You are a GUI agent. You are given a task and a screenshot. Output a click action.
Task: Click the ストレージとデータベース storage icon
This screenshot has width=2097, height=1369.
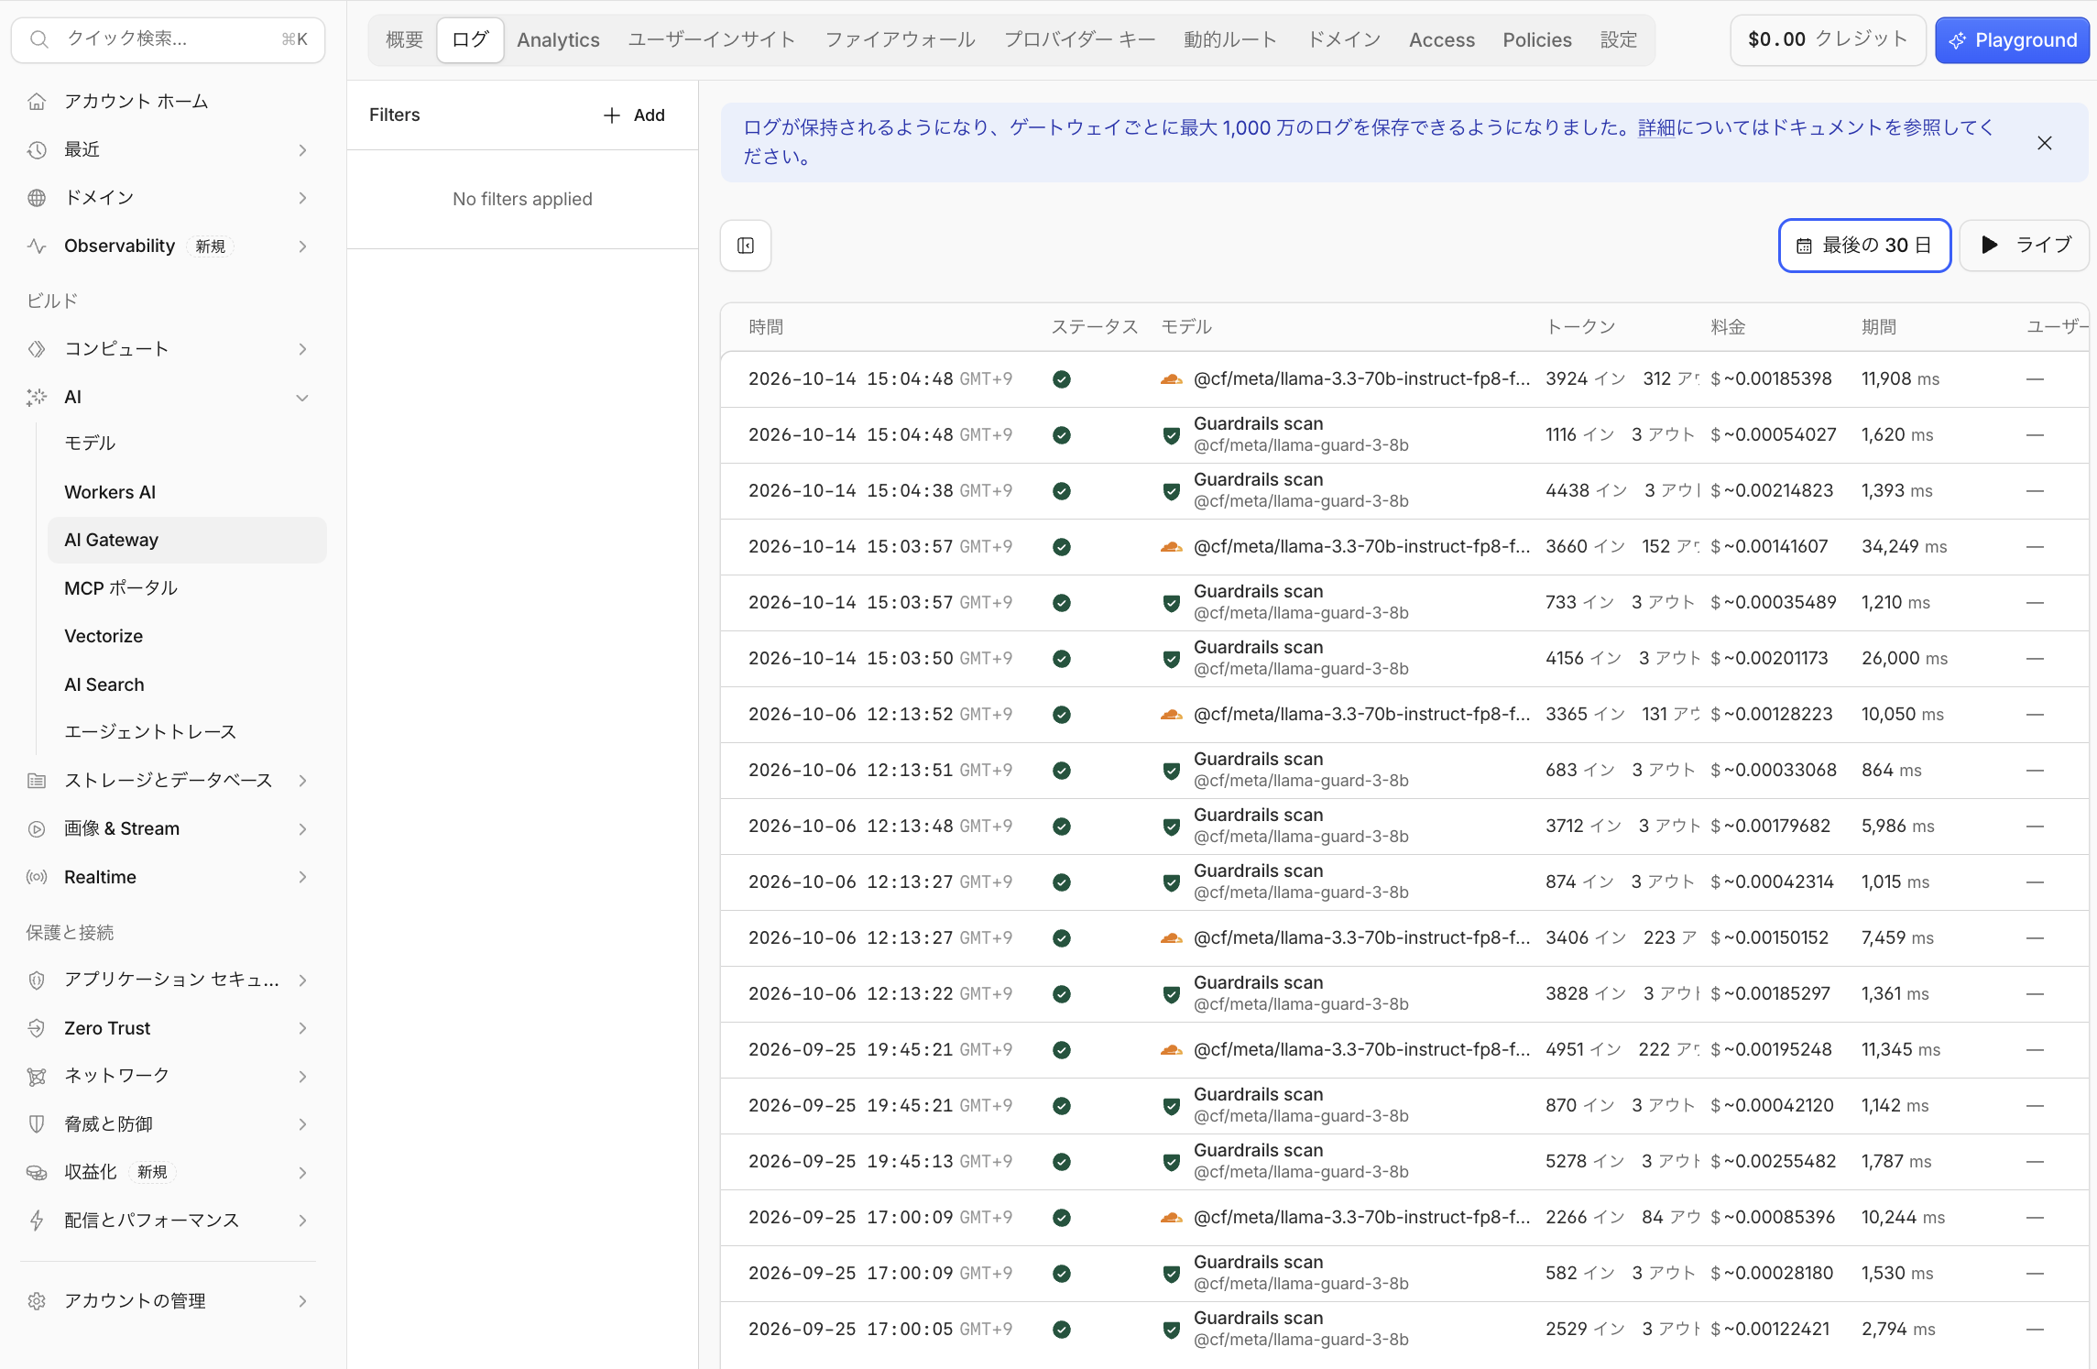point(37,781)
